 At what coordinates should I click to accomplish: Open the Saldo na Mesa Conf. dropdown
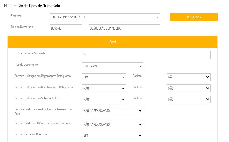coord(112,111)
